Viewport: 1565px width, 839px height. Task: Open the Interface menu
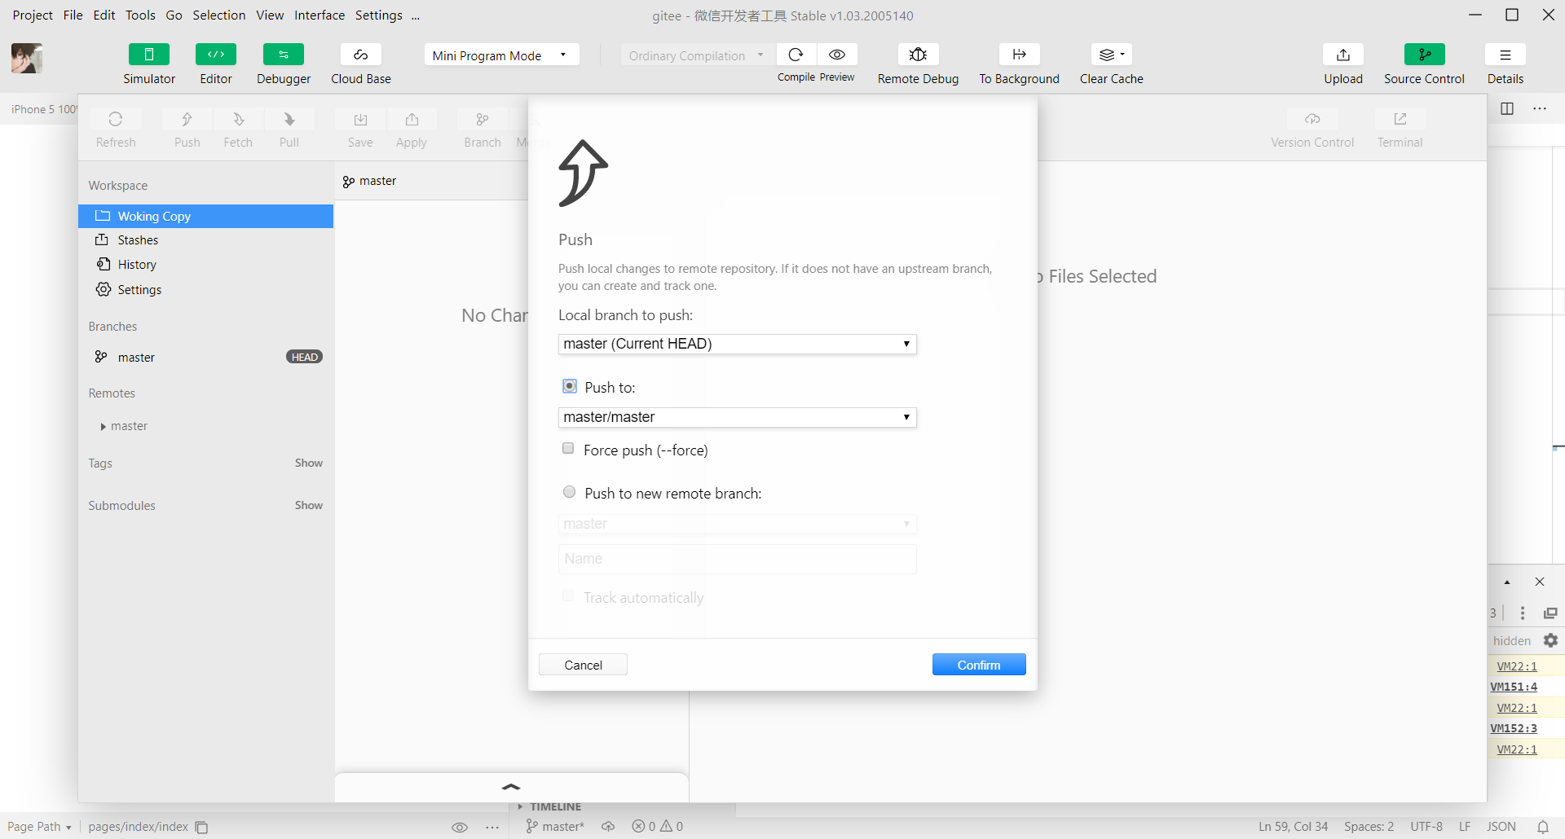coord(320,15)
